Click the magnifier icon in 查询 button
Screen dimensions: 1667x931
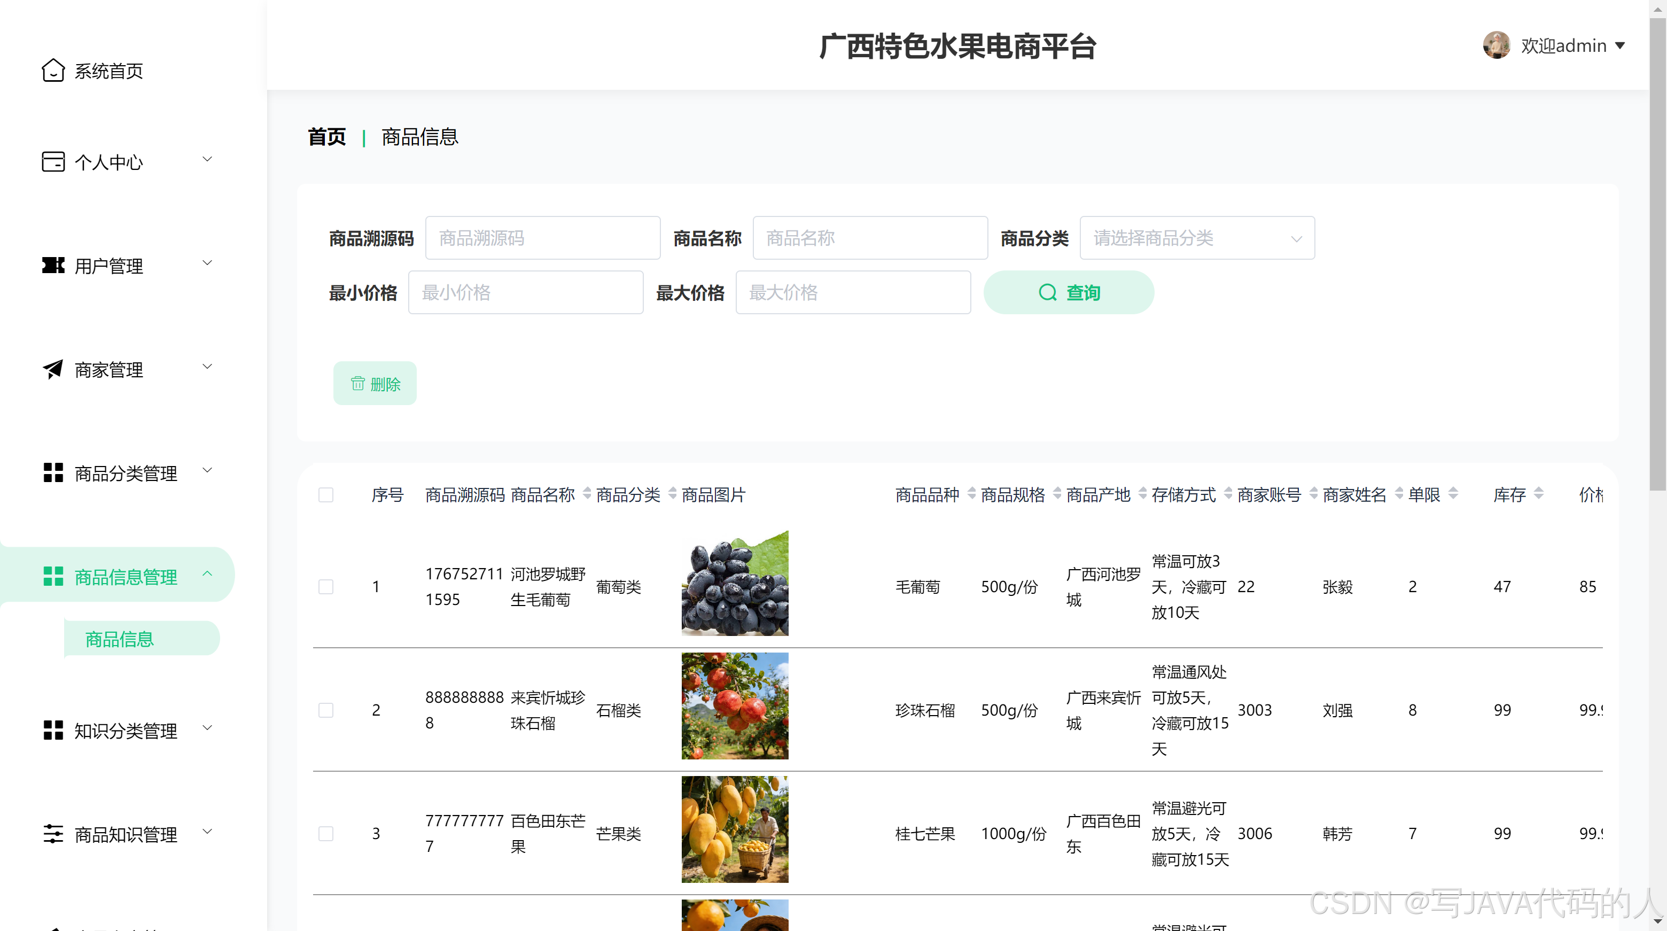tap(1048, 293)
